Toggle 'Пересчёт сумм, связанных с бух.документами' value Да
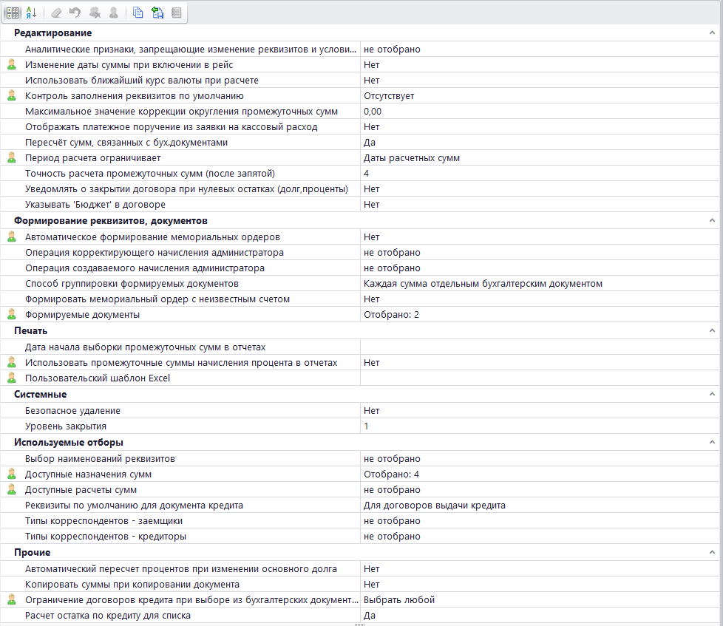This screenshot has width=723, height=626. (x=538, y=143)
